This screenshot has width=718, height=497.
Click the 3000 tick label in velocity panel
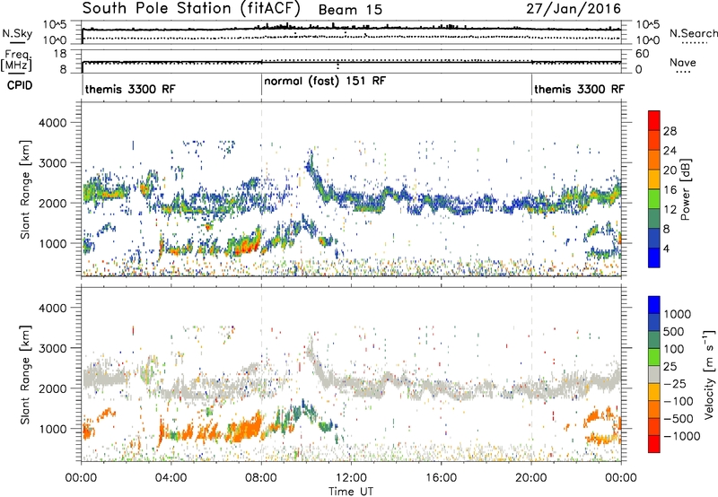pos(52,348)
